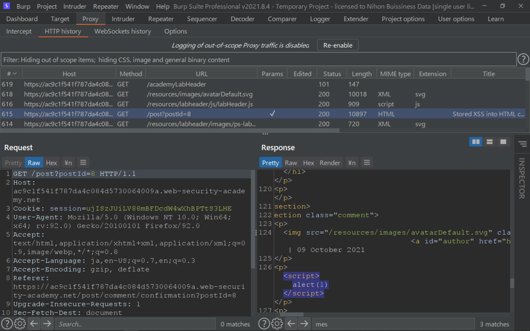530x331 pixels.
Task: Open Response panel hamburger menu icon
Action: click(367, 162)
